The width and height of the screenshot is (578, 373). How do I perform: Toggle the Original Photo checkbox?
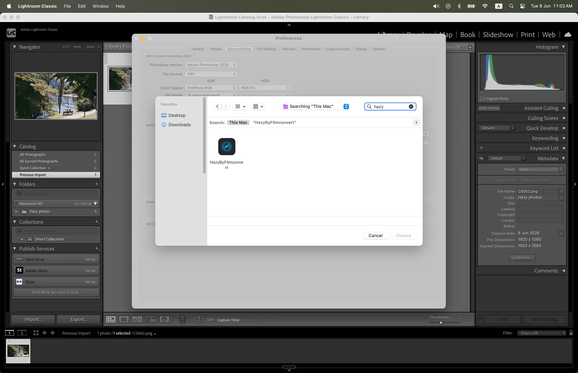click(x=482, y=99)
